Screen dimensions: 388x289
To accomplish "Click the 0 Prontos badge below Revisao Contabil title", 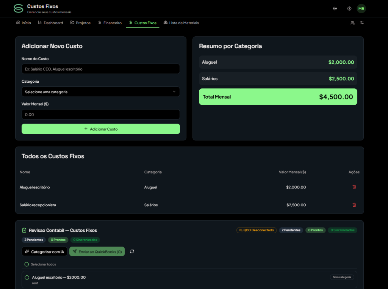I will [x=58, y=240].
